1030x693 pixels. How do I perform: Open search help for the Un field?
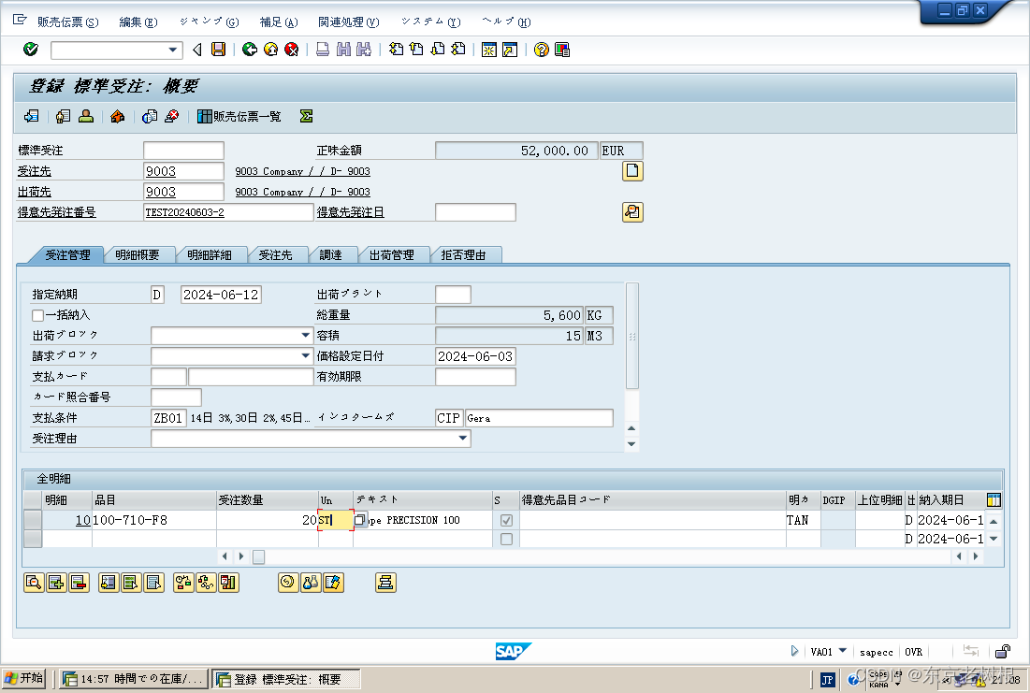[x=359, y=520]
